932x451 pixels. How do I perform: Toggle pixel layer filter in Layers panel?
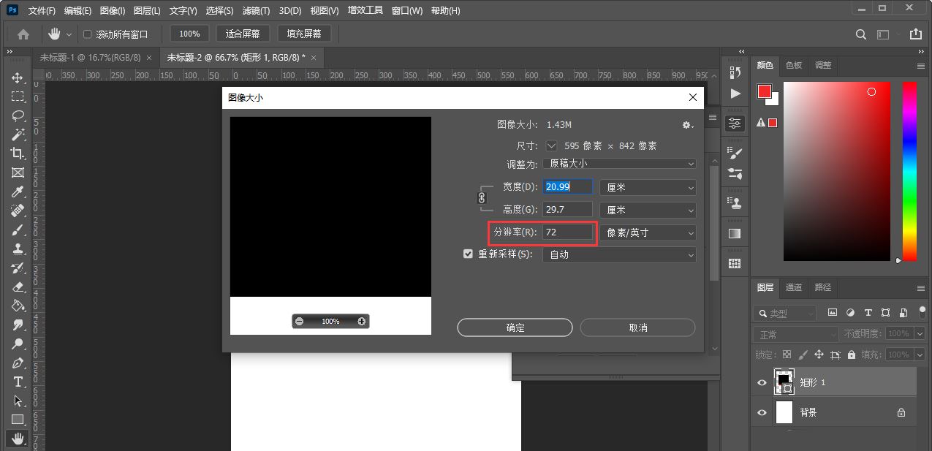[832, 313]
